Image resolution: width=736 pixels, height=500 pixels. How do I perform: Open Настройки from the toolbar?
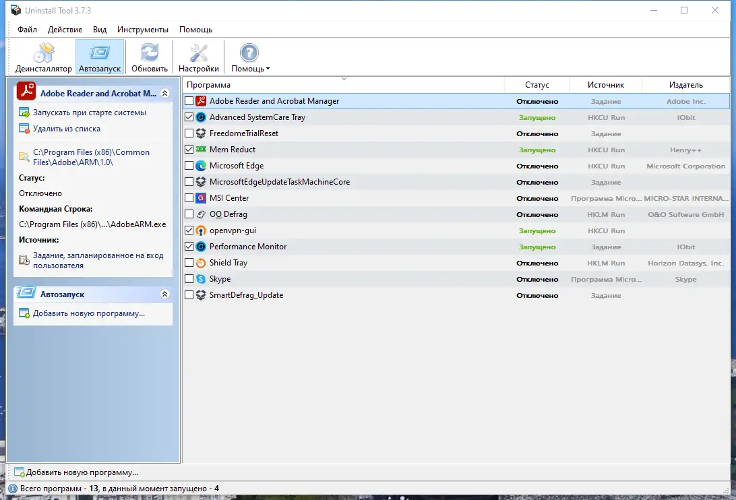[x=199, y=57]
